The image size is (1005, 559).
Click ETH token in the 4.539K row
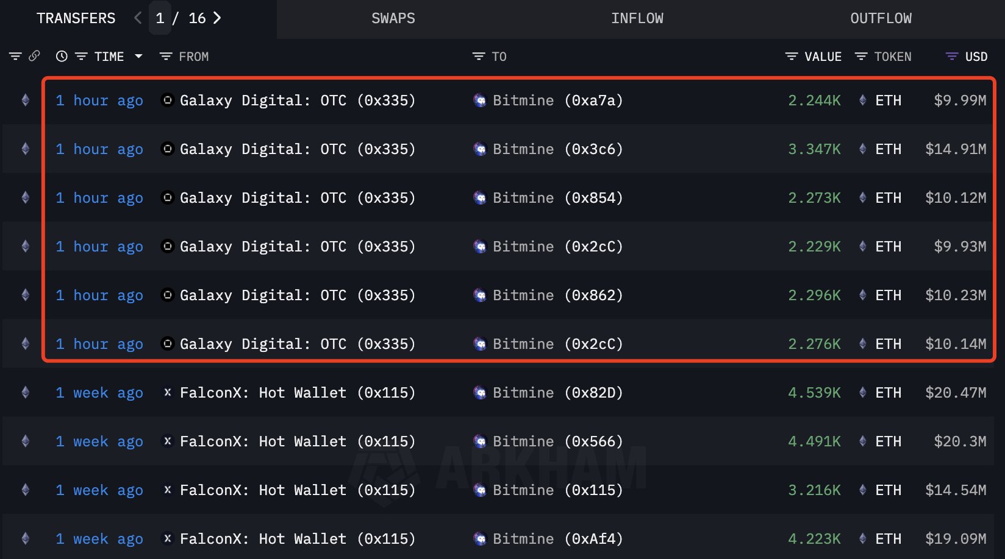click(888, 393)
